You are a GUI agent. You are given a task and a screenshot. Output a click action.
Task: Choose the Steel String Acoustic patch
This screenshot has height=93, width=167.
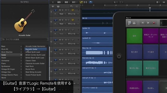coord(35,72)
